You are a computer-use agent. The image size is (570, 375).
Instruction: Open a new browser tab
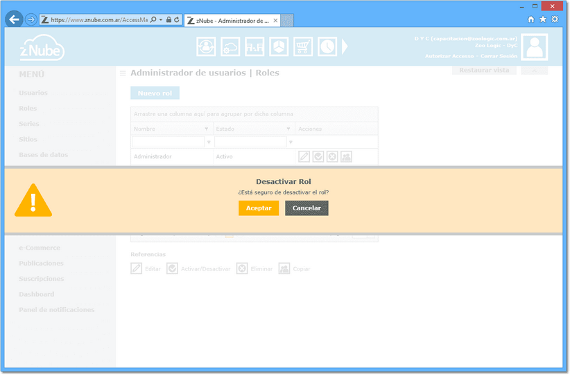[x=287, y=21]
